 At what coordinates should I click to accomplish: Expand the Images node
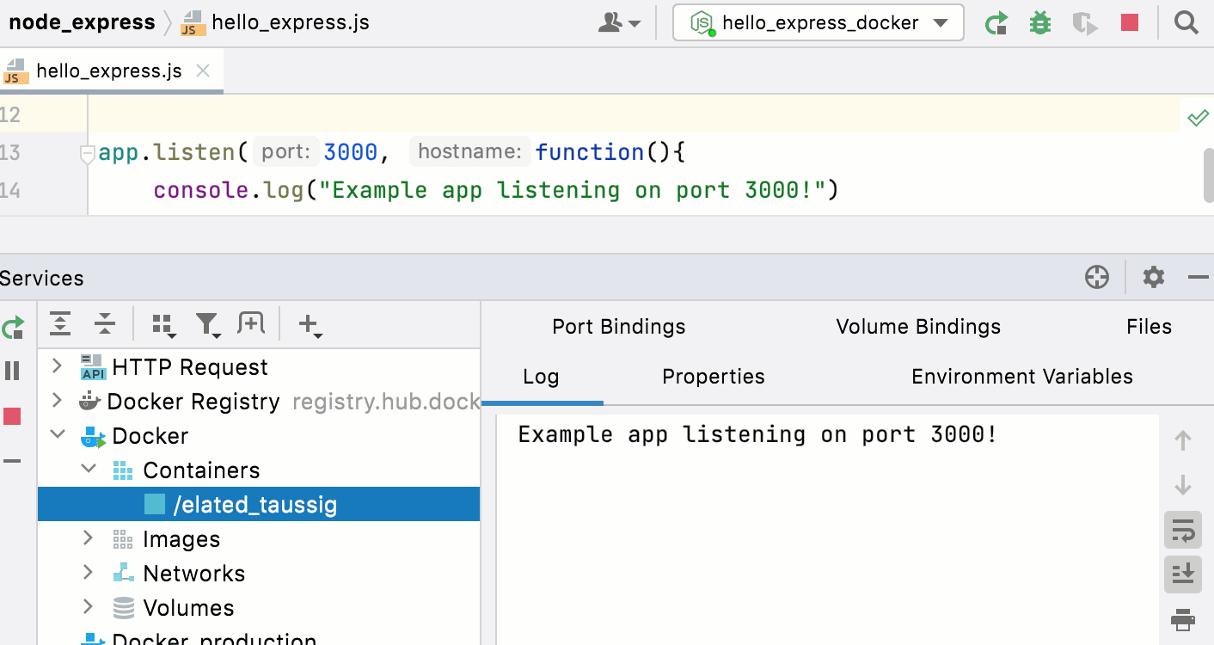87,538
